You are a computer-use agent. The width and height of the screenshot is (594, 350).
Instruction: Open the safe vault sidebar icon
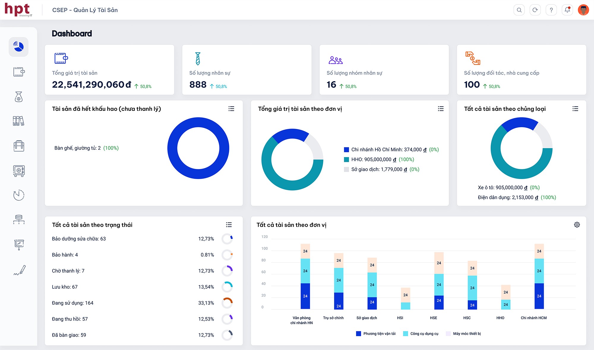click(19, 171)
